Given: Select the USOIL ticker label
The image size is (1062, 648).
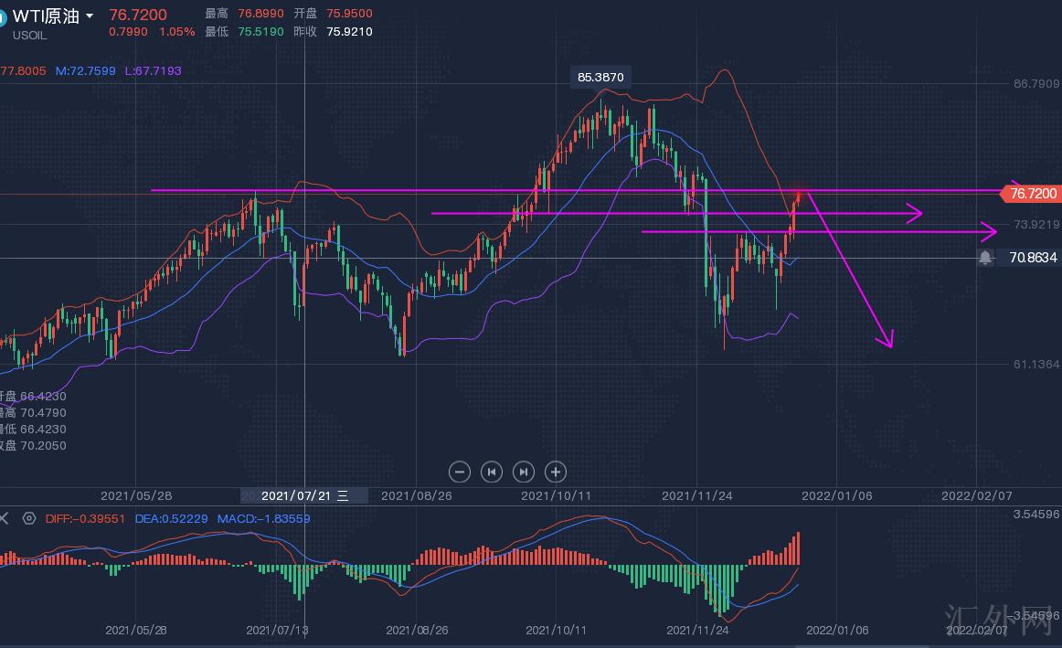Looking at the screenshot, I should (x=32, y=36).
